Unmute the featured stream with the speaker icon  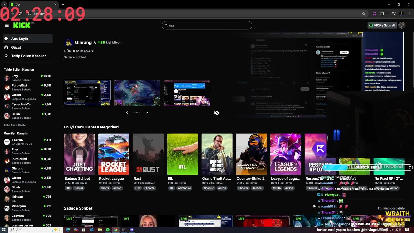[216, 113]
